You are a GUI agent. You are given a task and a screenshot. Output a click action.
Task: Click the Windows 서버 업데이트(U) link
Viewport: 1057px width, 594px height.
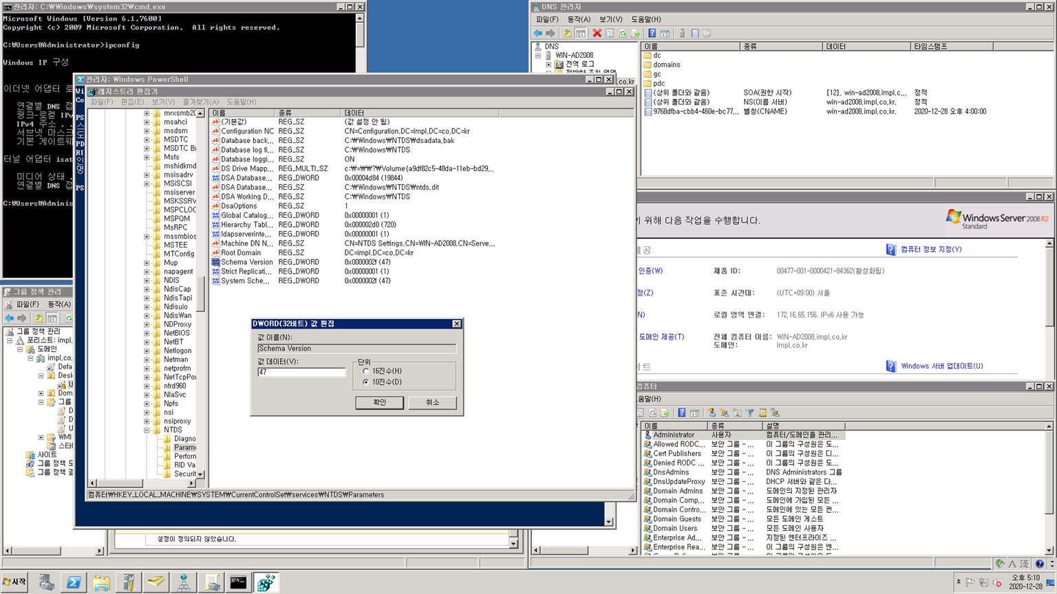click(941, 366)
